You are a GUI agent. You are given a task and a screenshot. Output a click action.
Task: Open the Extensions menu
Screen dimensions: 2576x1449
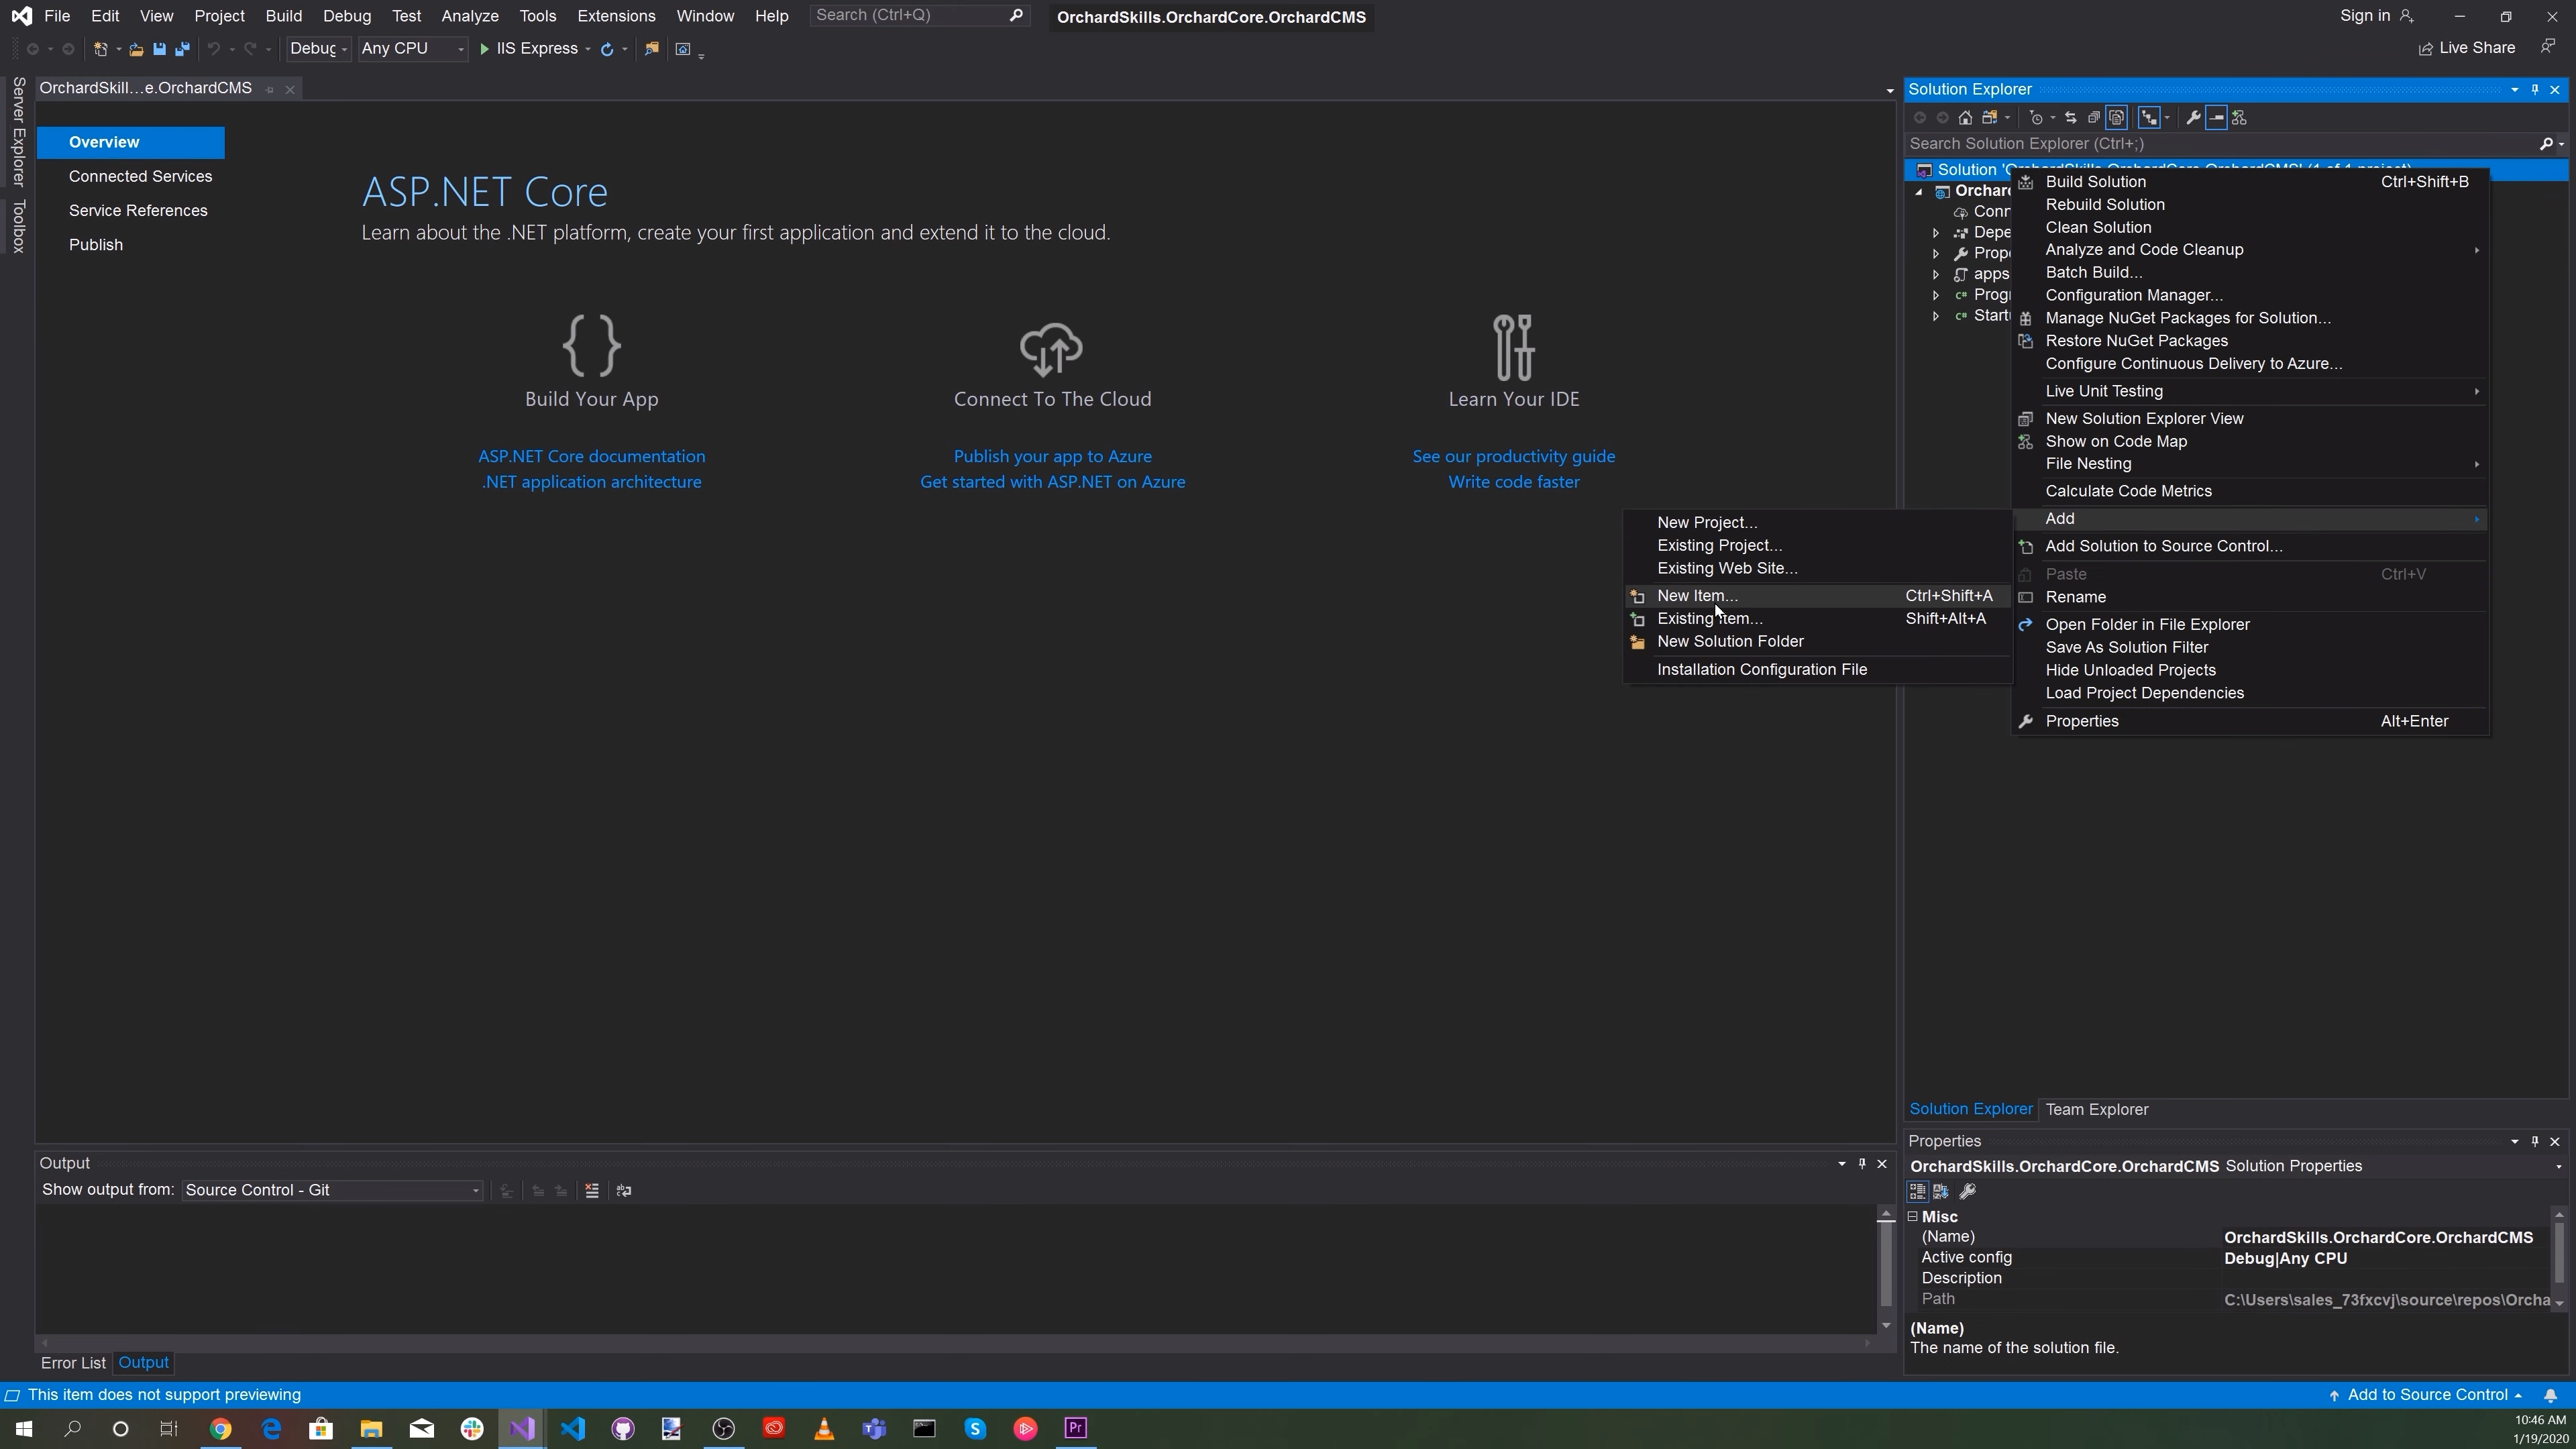pyautogui.click(x=616, y=16)
